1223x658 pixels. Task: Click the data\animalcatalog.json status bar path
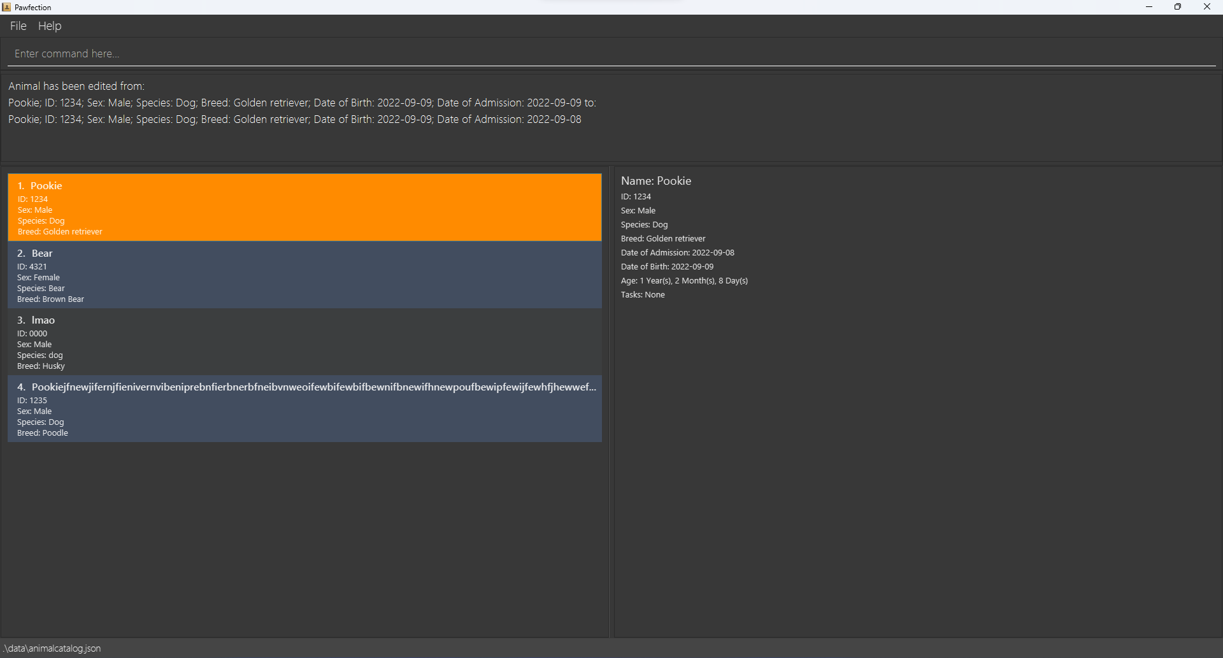(x=52, y=648)
